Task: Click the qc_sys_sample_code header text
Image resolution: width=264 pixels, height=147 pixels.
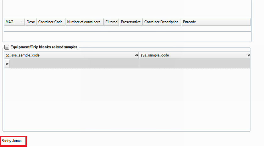Action: pyautogui.click(x=23, y=55)
